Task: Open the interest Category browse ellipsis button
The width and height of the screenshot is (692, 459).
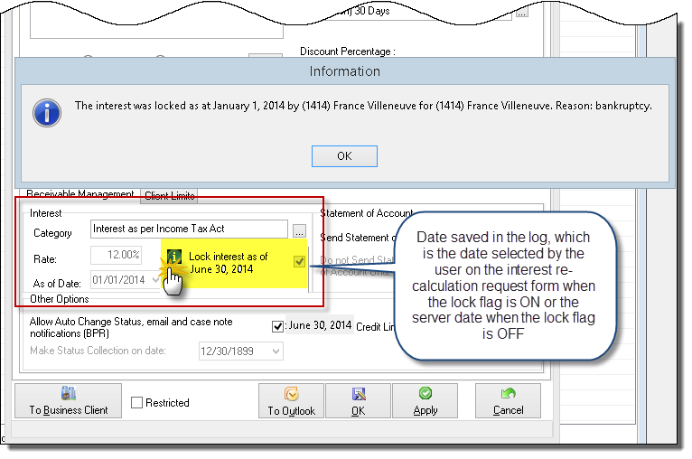Action: pos(299,230)
